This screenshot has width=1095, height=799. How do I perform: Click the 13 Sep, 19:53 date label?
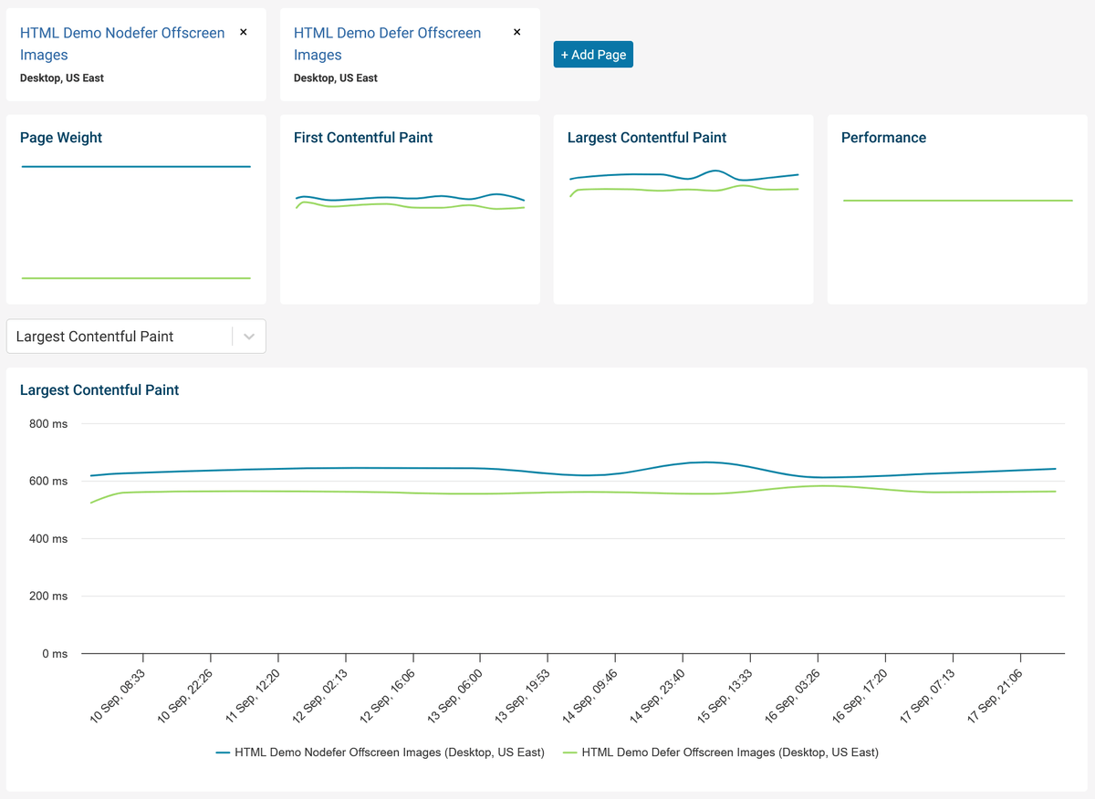(x=522, y=696)
